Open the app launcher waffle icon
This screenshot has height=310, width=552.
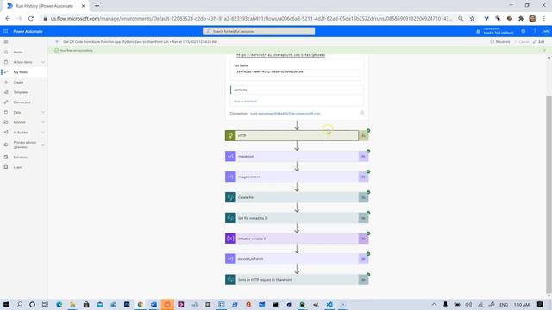tap(6, 31)
